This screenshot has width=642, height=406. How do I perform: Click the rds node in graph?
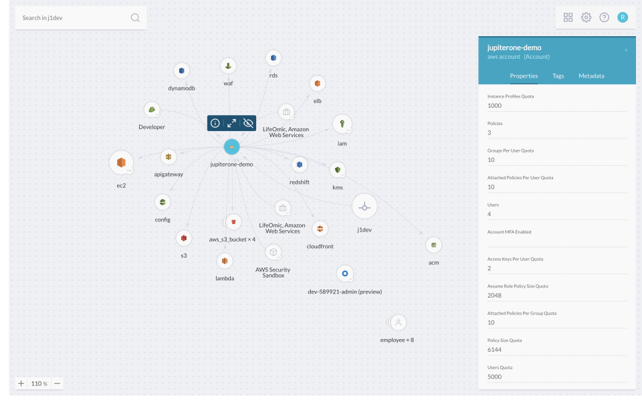point(273,58)
